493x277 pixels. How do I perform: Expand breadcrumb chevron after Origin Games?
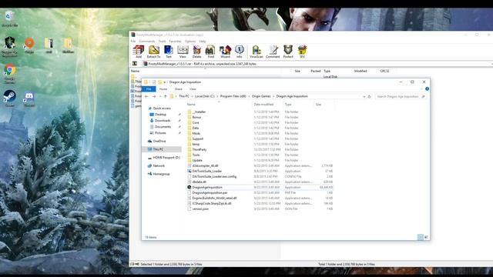[273, 96]
